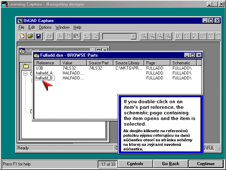The image size is (226, 170).
Task: Collapse the tree node in fulladd window
Action: 25,74
